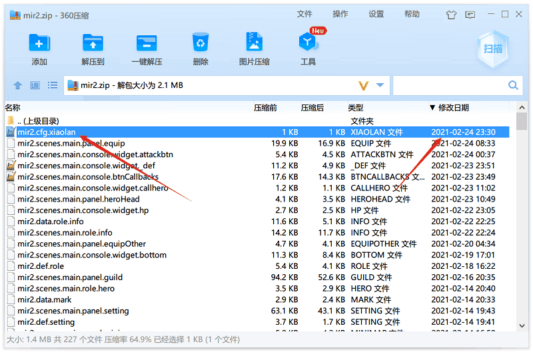Click the mir2.zip archive icon in title bar
The height and width of the screenshot is (352, 533).
15,15
